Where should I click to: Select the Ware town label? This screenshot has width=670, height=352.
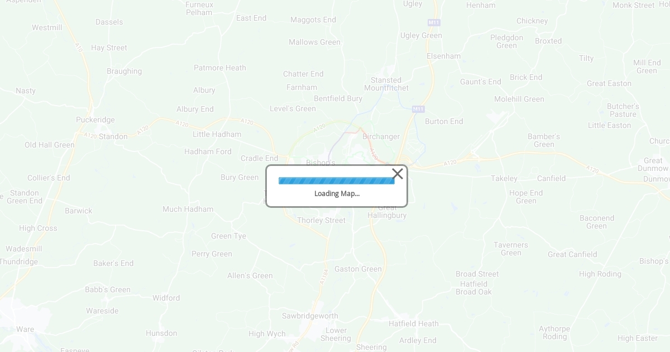[25, 329]
